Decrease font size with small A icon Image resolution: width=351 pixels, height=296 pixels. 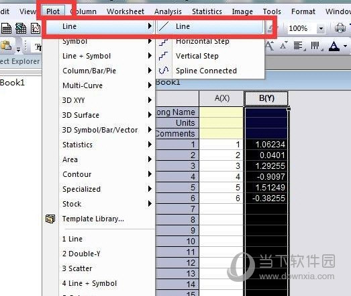point(283,46)
